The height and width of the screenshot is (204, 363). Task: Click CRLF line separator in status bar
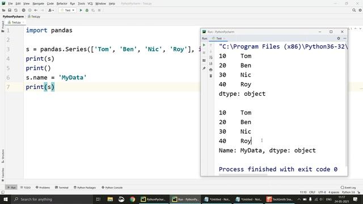tap(312, 192)
